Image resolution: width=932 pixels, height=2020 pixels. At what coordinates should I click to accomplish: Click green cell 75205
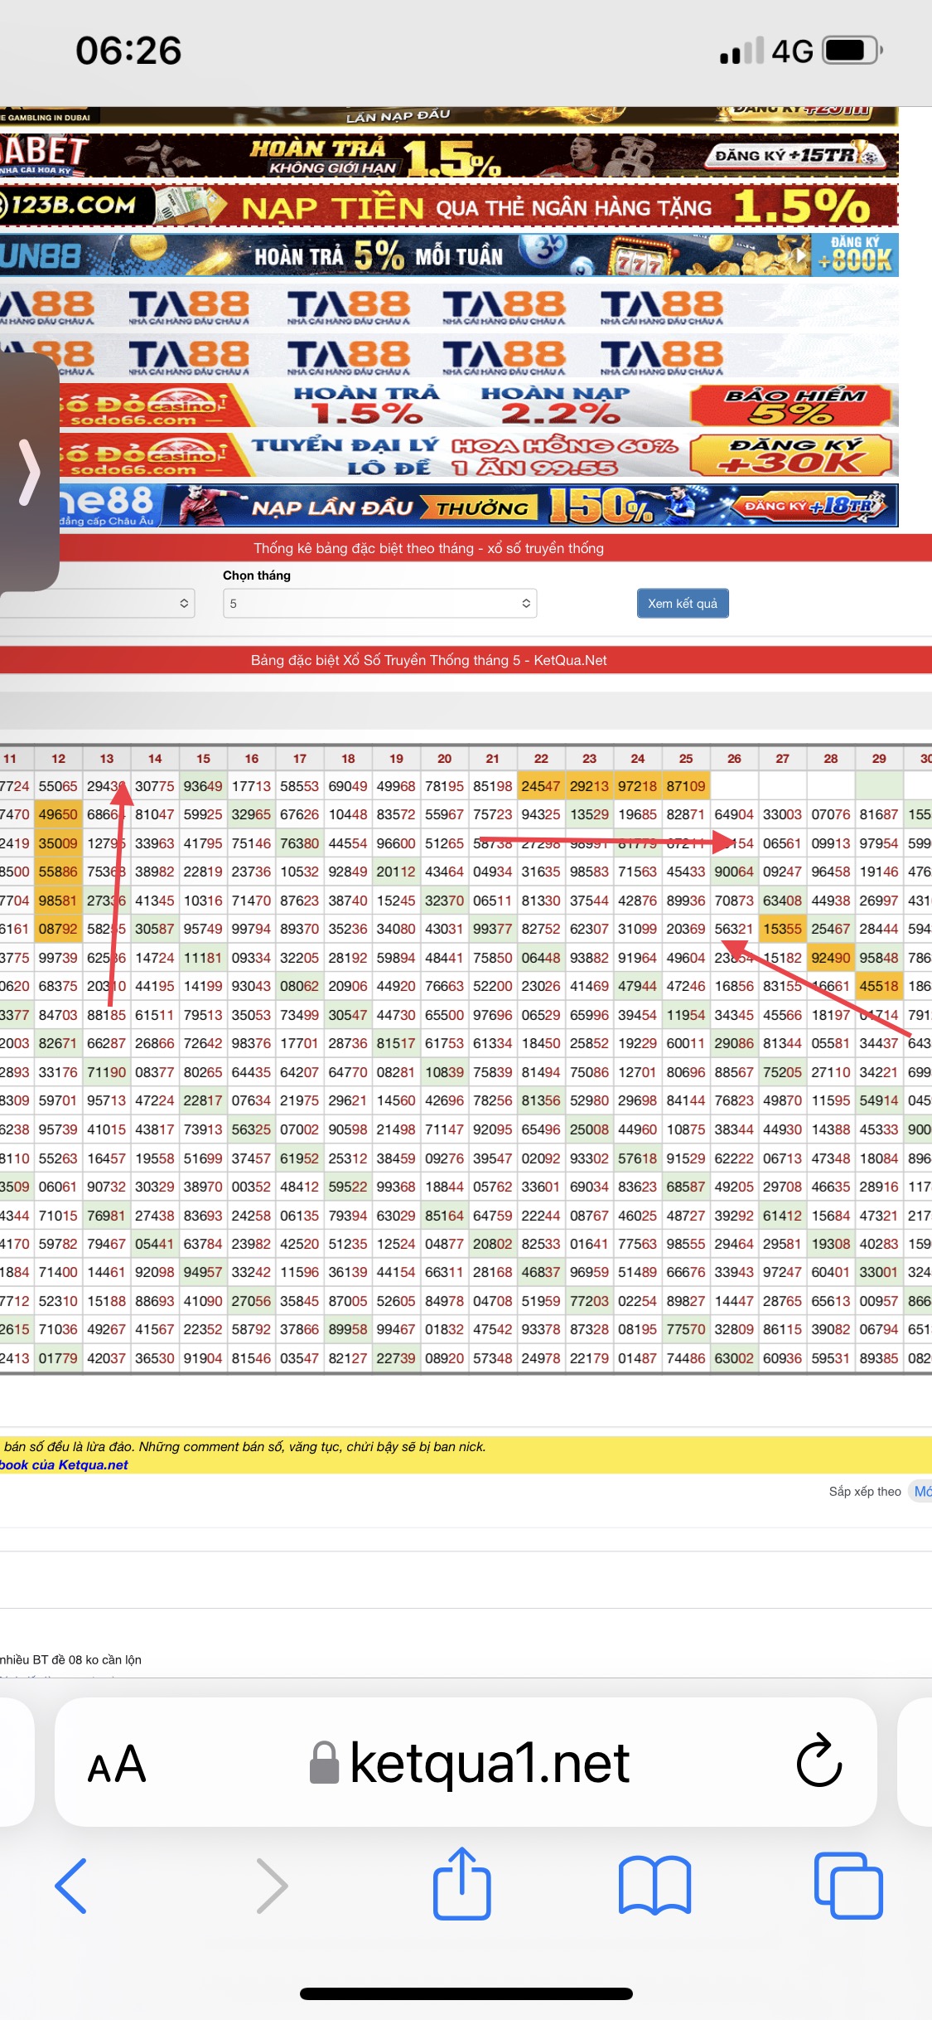783,1072
